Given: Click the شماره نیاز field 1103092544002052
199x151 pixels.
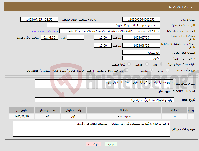Looking at the screenshot, I should [x=141, y=20].
